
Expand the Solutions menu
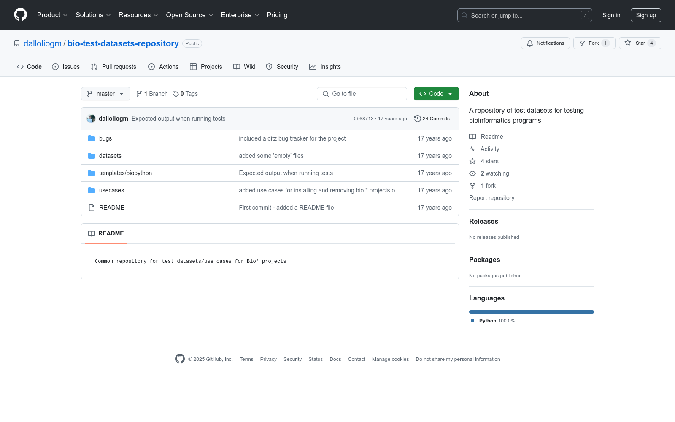tap(93, 15)
